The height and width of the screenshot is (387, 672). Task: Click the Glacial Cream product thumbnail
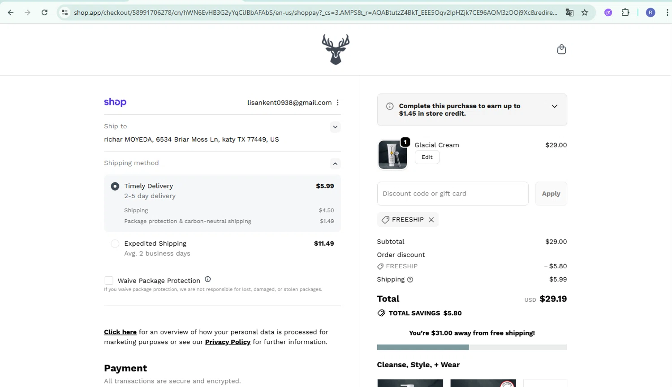[392, 155]
